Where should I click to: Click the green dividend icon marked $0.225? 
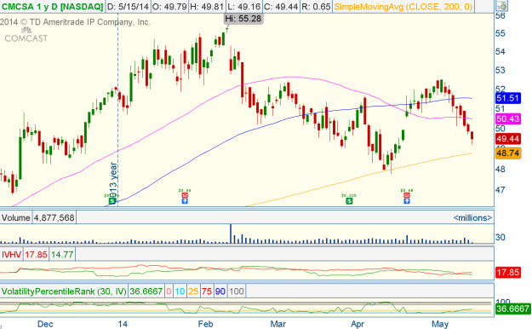click(x=349, y=201)
